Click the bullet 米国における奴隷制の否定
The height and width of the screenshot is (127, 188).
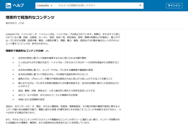click(31, 99)
